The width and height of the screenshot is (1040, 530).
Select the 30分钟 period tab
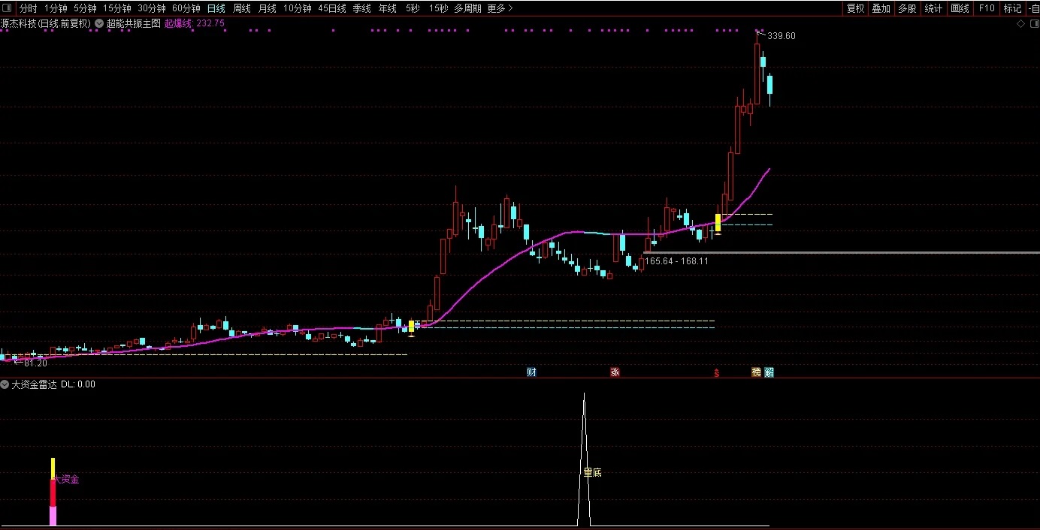151,8
